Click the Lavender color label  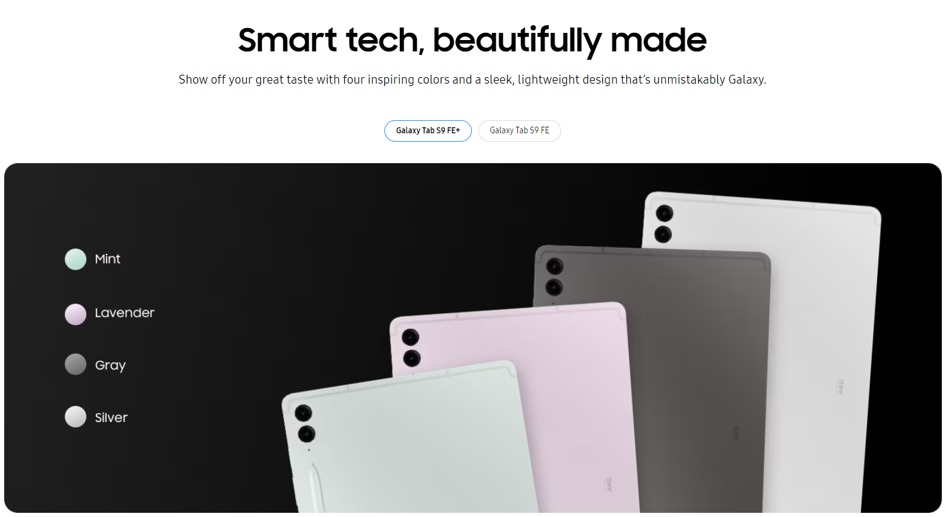point(125,313)
